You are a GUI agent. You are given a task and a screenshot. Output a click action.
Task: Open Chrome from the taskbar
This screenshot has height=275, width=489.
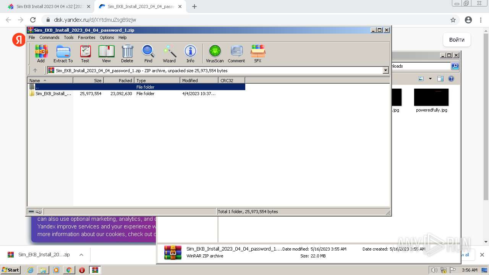(x=69, y=270)
